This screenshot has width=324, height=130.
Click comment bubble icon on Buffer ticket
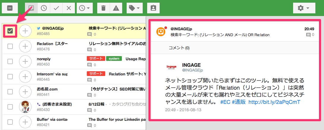point(89,126)
